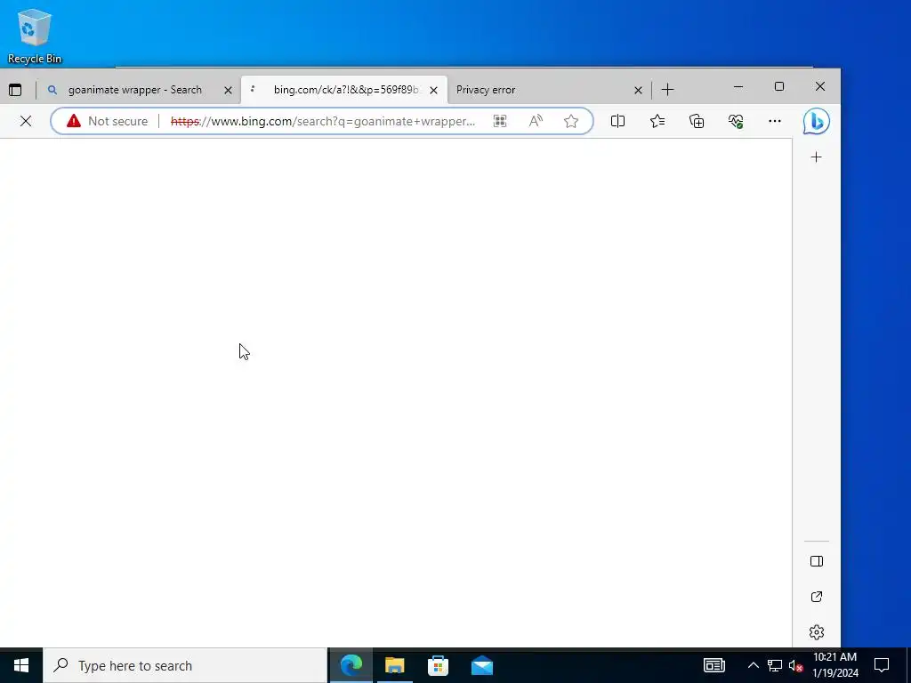Screen dimensions: 911x683
Task: Stop loading the page
Action: [26, 121]
